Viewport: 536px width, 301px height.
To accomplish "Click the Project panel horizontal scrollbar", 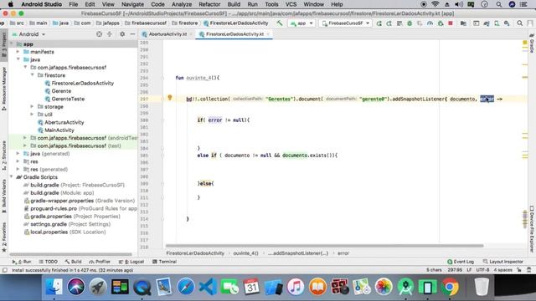I will [x=70, y=254].
